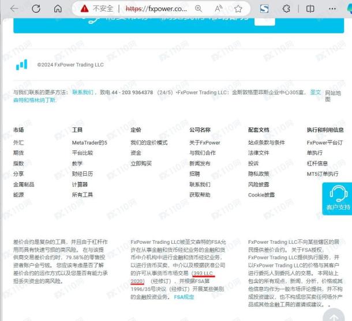Open 联系我们 under 公司名称
The image size is (352, 321).
click(x=200, y=184)
